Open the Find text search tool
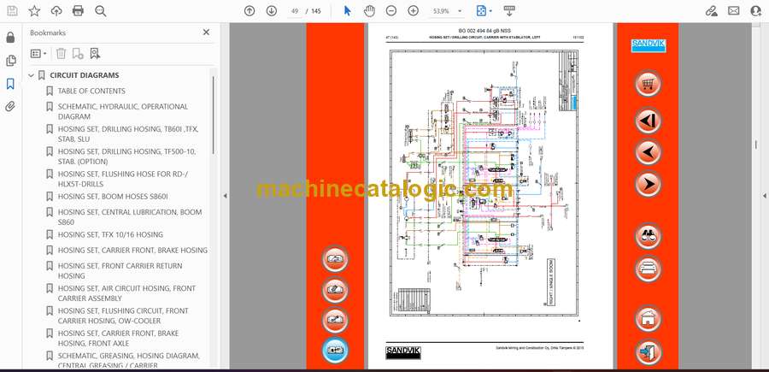The image size is (769, 372). pos(101,11)
